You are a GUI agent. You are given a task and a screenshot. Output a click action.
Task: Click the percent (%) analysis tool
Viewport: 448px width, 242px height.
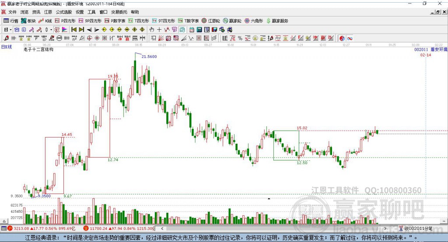point(240,38)
